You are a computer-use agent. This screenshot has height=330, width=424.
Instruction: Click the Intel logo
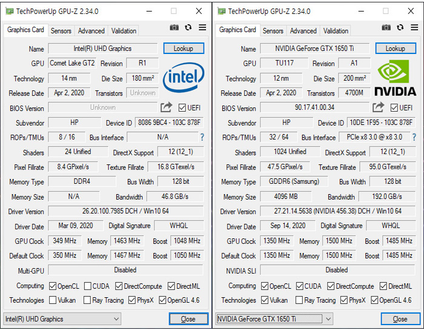184,77
